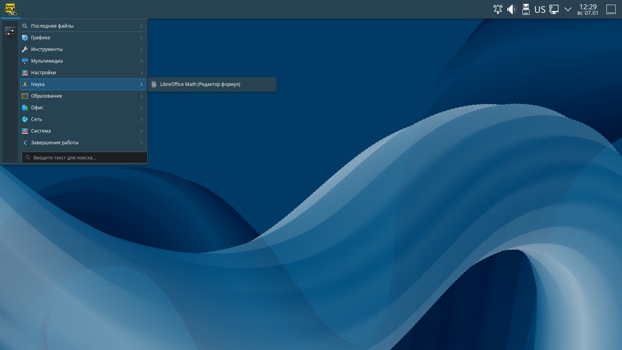Expand the chevron on the Офис row

[x=142, y=107]
